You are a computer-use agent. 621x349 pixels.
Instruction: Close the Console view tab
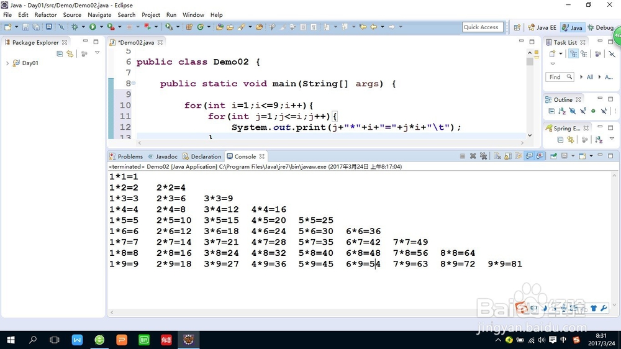(x=262, y=156)
